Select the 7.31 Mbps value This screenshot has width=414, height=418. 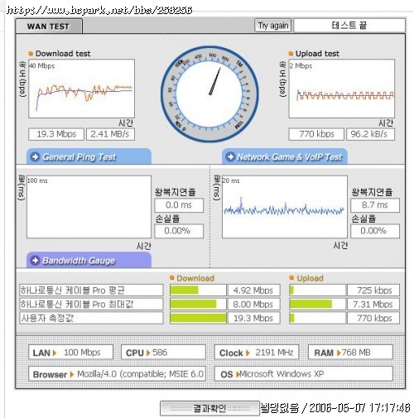(373, 304)
